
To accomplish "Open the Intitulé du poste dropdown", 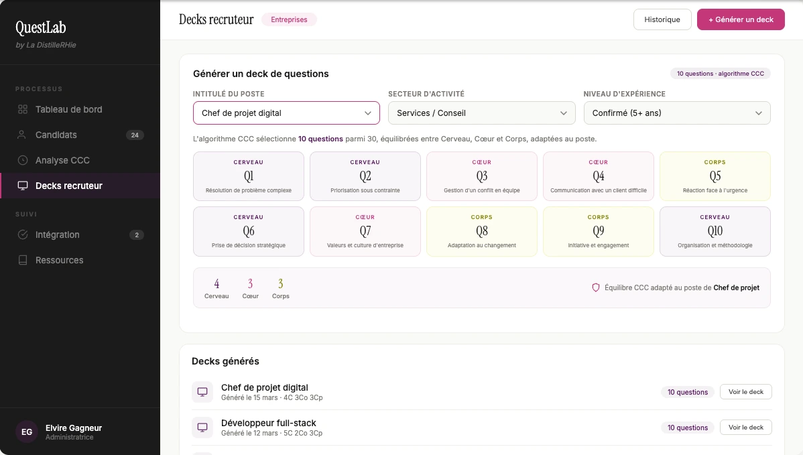I will pyautogui.click(x=286, y=113).
